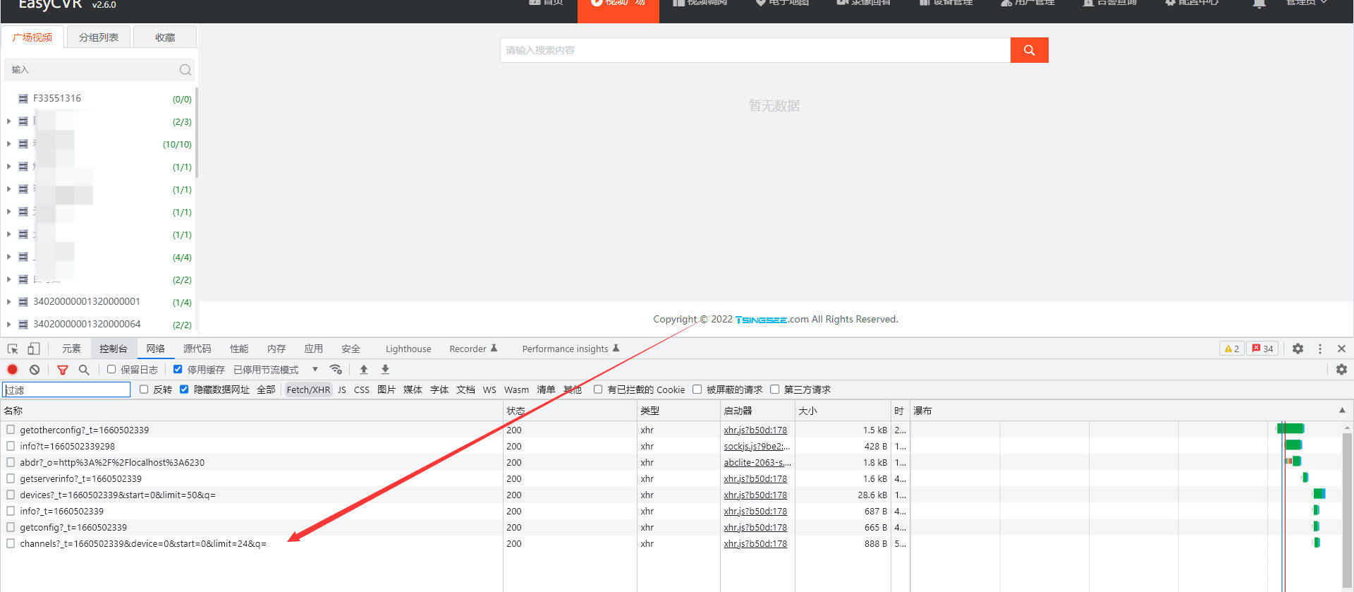Viewport: 1354px width, 592px height.
Task: Uncheck the 停用缓存 checkbox
Action: pyautogui.click(x=178, y=369)
